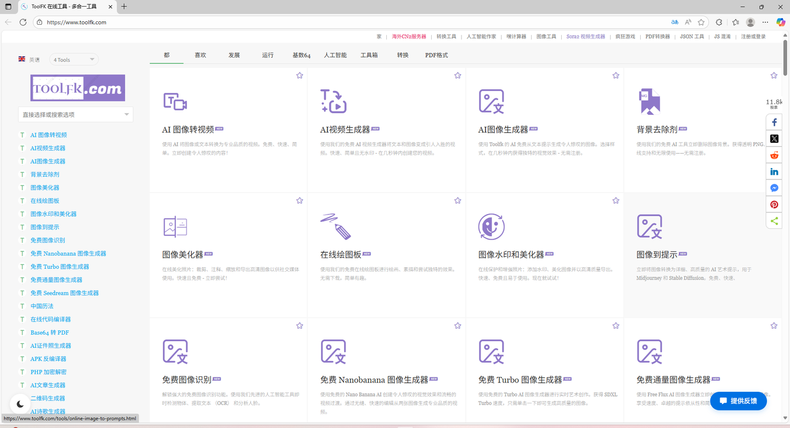This screenshot has width=790, height=428.
Task: Open the browser tab actions menu
Action: 8,7
